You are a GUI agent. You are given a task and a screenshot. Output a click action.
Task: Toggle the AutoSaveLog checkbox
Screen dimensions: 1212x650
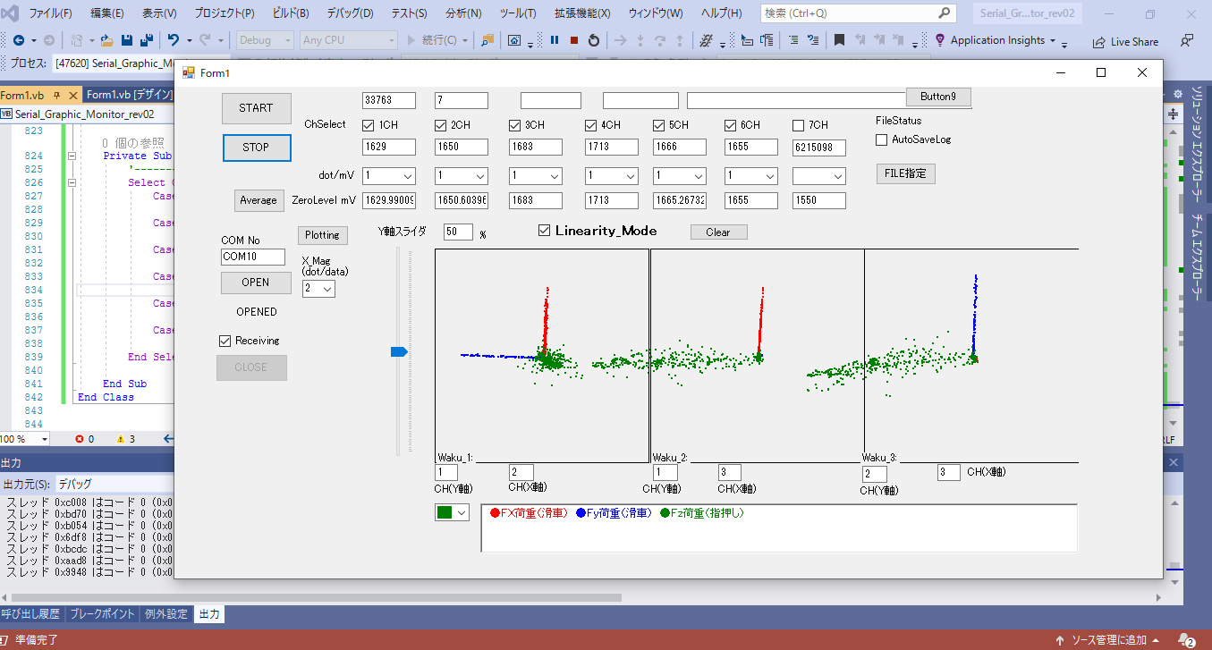click(x=881, y=139)
